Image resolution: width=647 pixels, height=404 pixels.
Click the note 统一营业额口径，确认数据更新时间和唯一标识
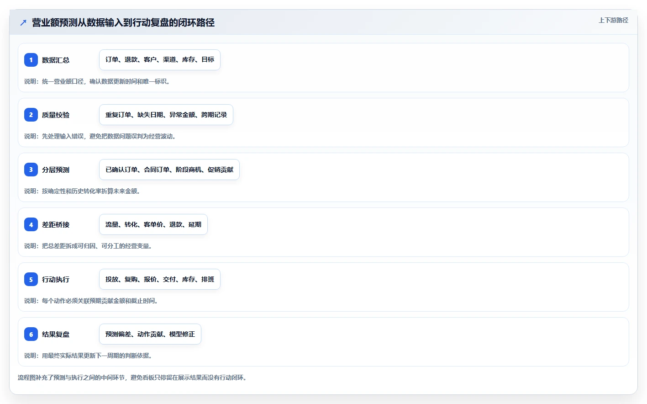(x=97, y=81)
